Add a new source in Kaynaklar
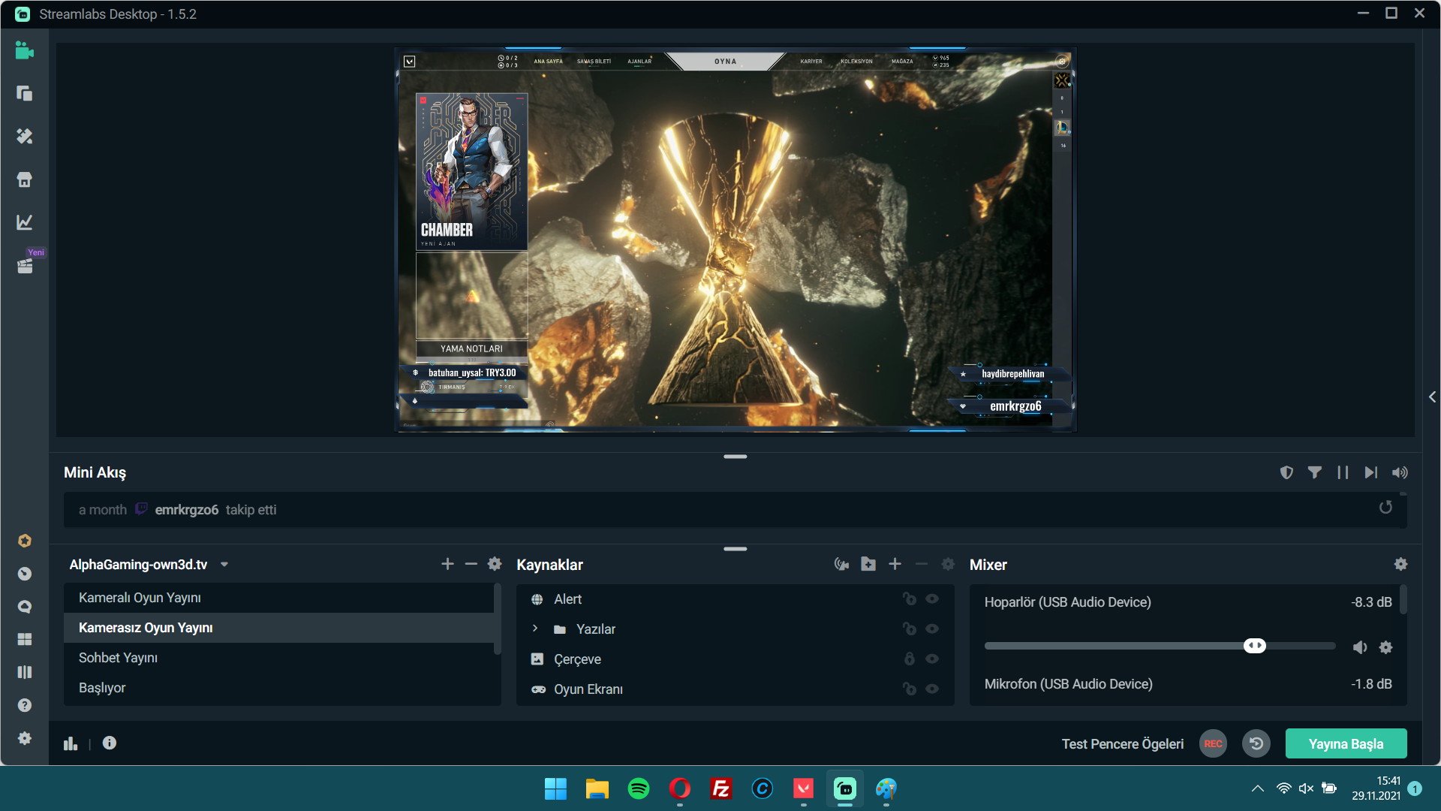Viewport: 1441px width, 811px height. coord(895,564)
